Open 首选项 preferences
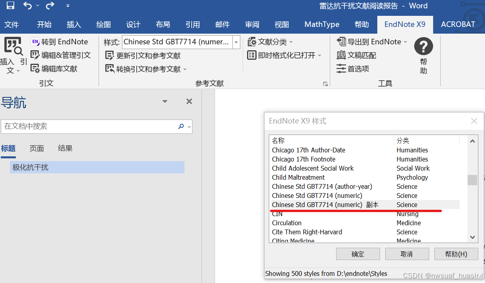485x283 pixels. click(x=353, y=68)
